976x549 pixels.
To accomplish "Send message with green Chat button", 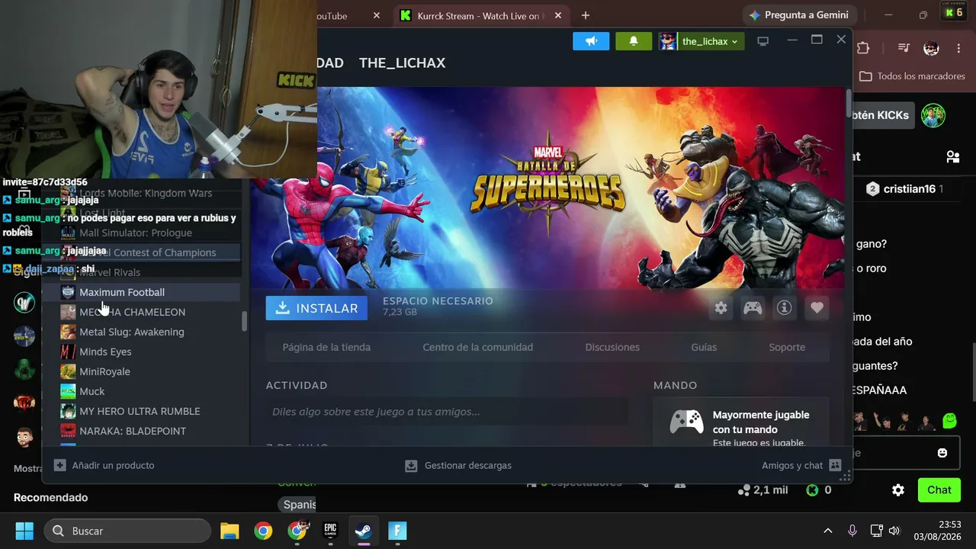I will click(x=939, y=490).
